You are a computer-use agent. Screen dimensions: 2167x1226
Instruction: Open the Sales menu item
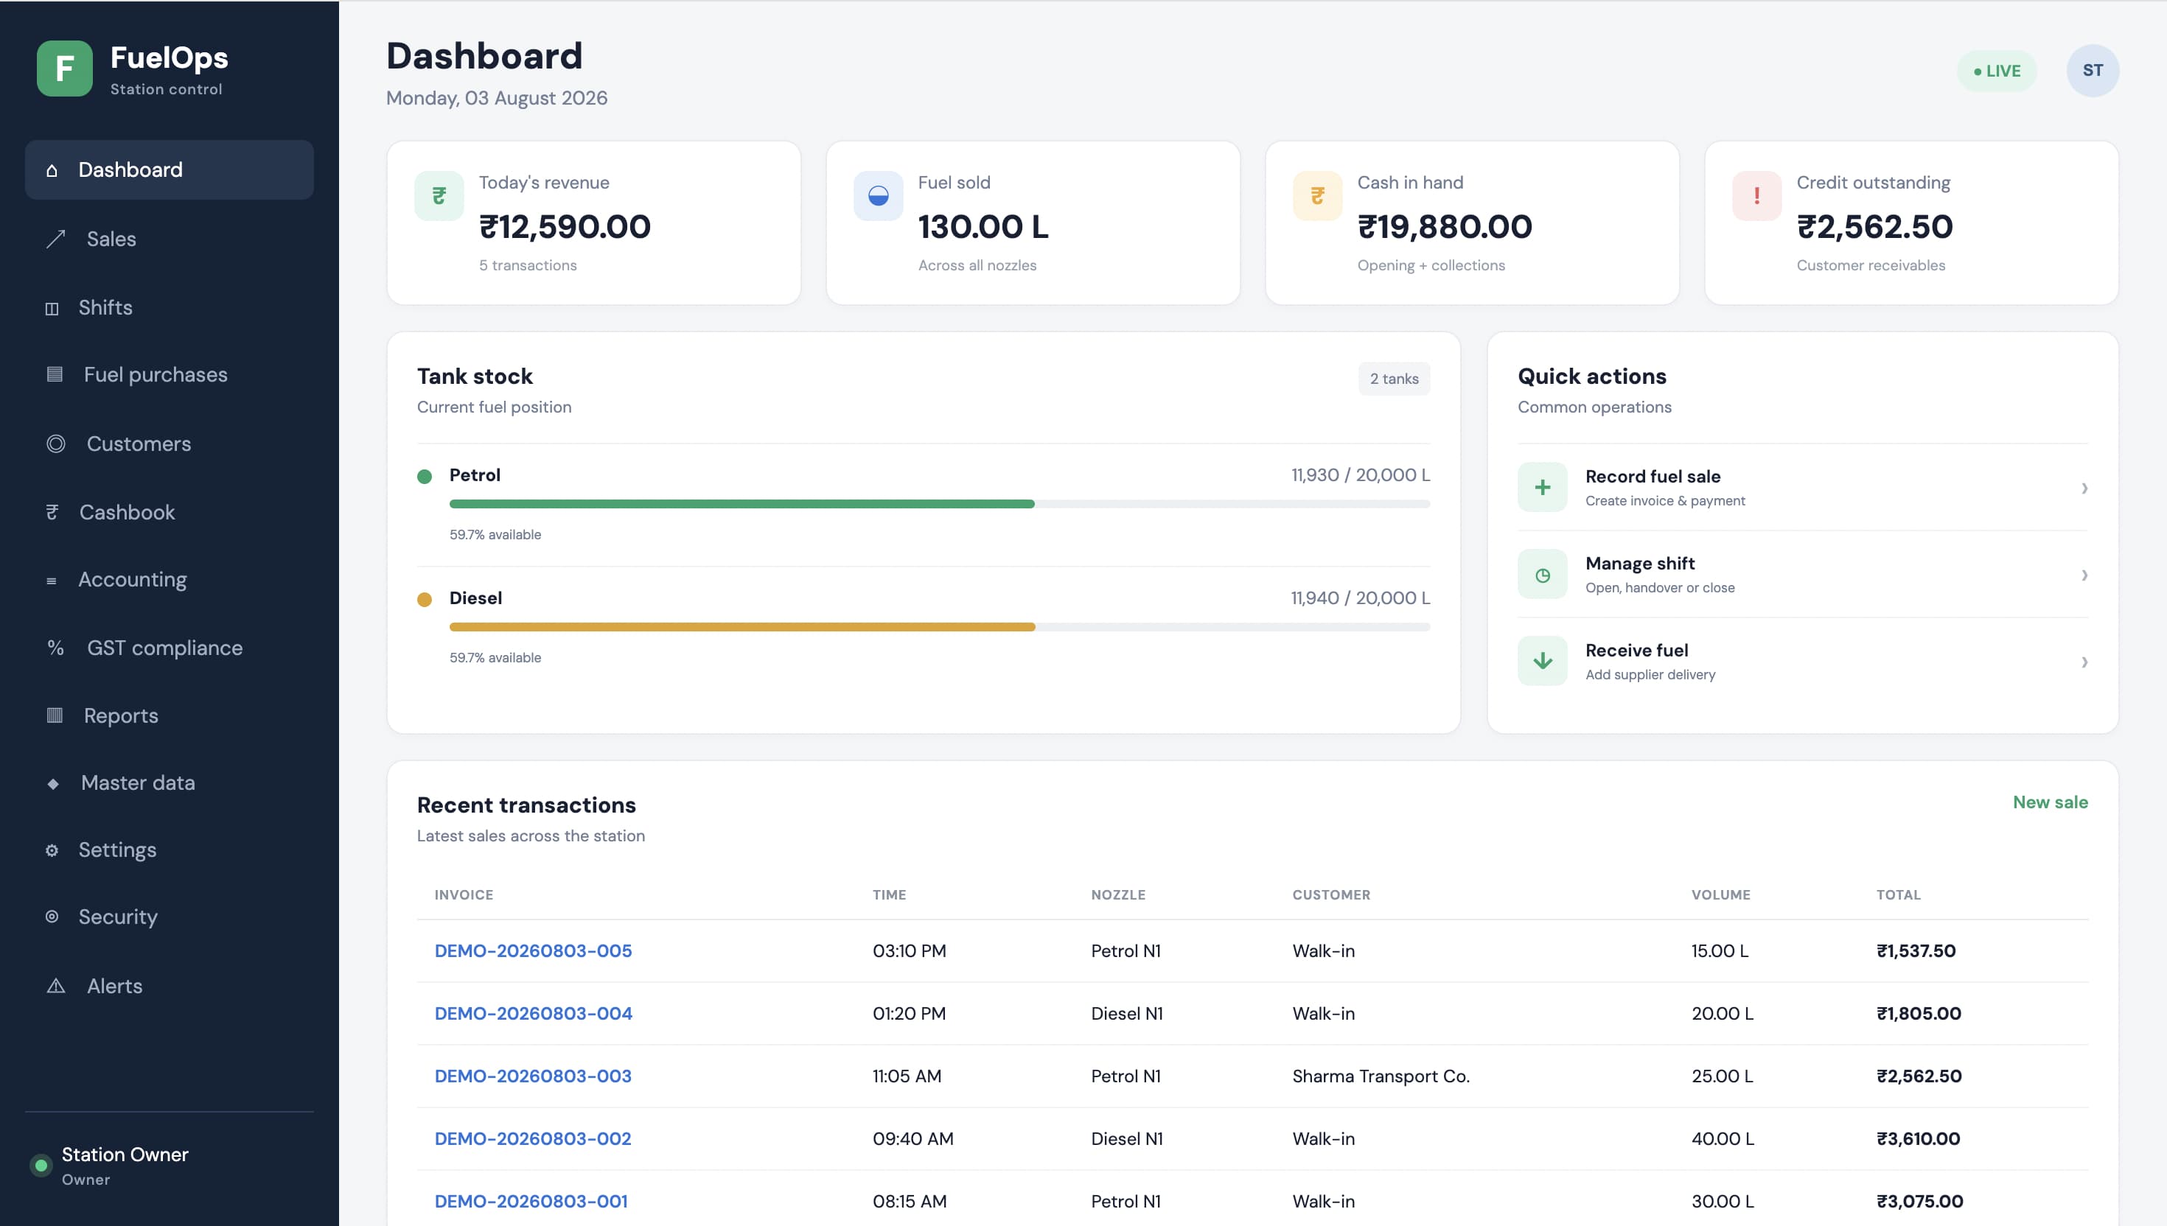(x=170, y=239)
